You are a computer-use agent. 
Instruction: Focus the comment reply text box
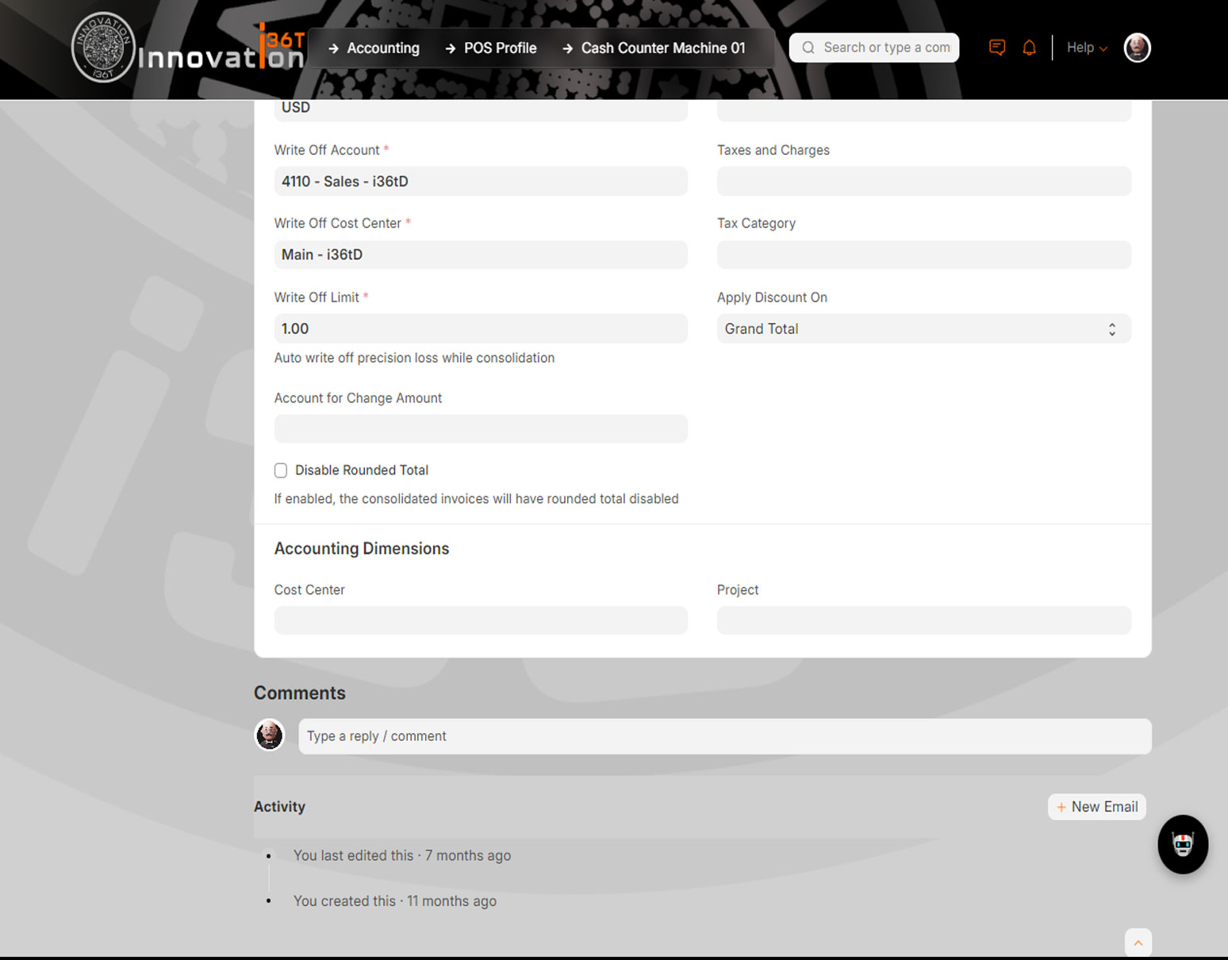(724, 736)
